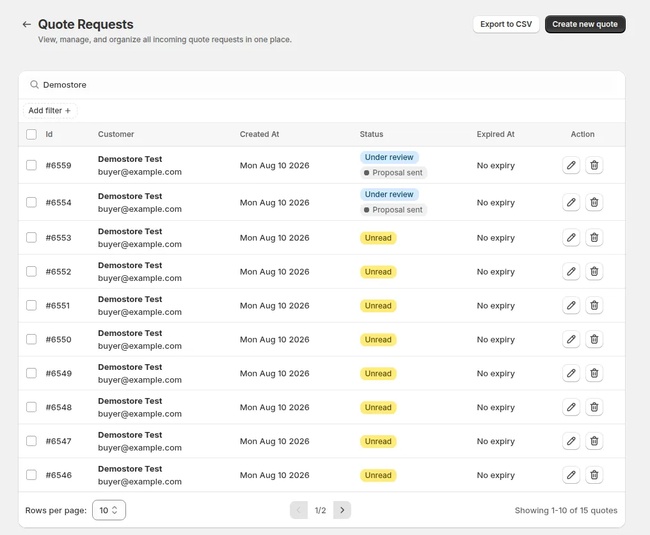This screenshot has height=535, width=650.
Task: Click the Action column header
Action: coord(582,134)
